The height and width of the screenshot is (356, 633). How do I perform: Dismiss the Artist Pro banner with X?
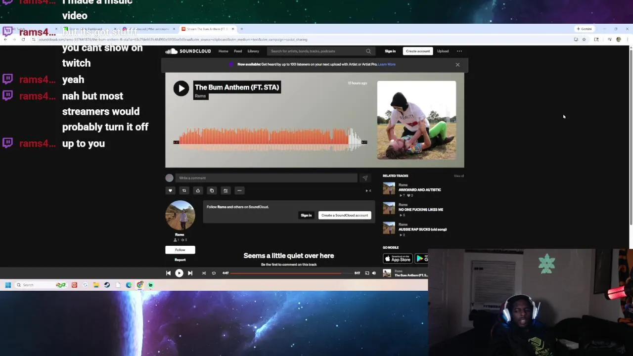pyautogui.click(x=457, y=65)
